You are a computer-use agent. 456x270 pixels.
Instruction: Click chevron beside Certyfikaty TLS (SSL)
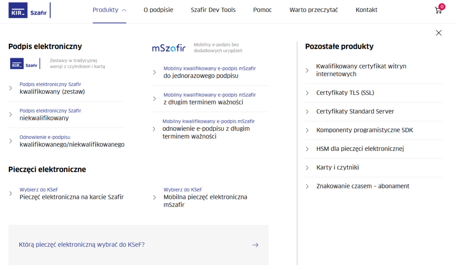tap(307, 93)
